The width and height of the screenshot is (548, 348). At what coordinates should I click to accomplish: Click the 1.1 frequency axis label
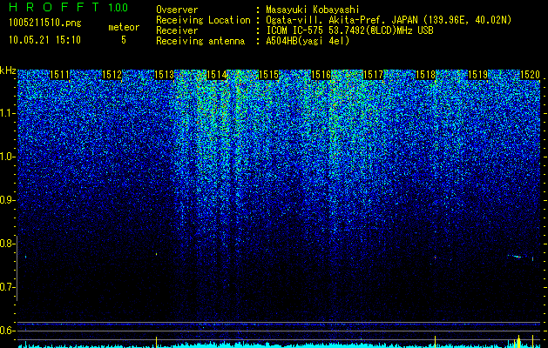click(x=8, y=113)
